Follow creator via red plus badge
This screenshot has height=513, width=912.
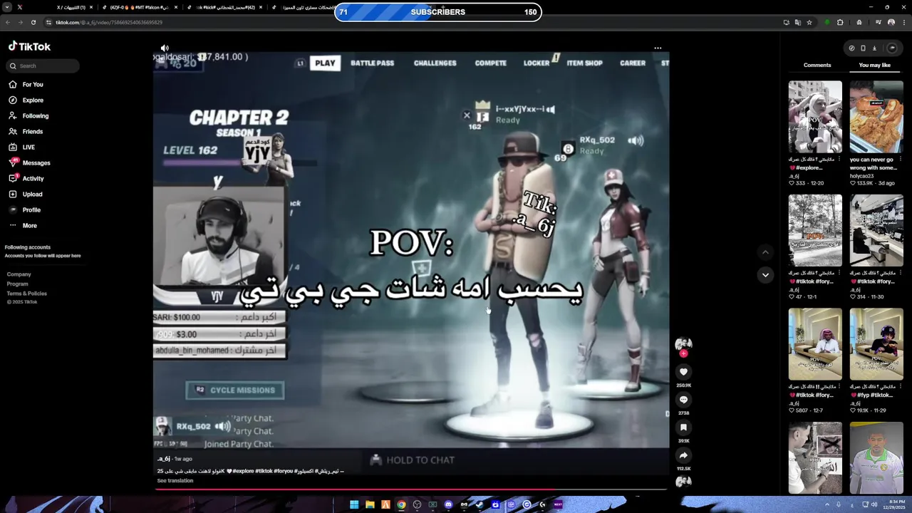683,353
